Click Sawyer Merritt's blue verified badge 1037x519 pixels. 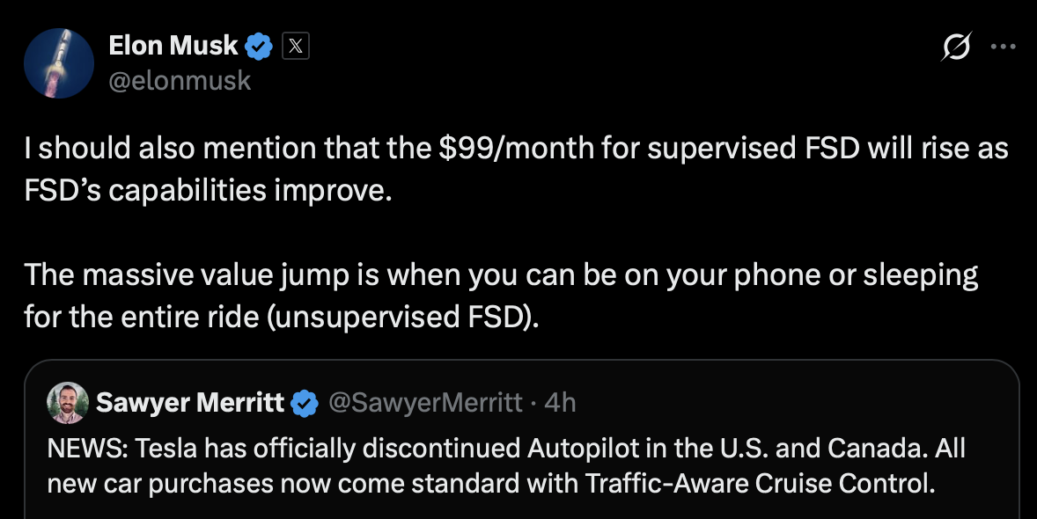[x=305, y=403]
